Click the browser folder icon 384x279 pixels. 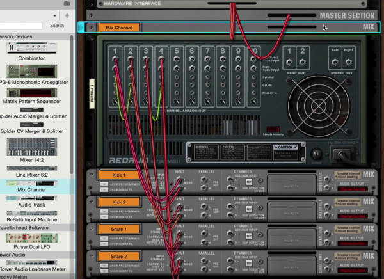coord(67,3)
